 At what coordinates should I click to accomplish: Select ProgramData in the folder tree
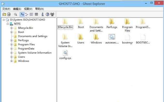[26, 49]
